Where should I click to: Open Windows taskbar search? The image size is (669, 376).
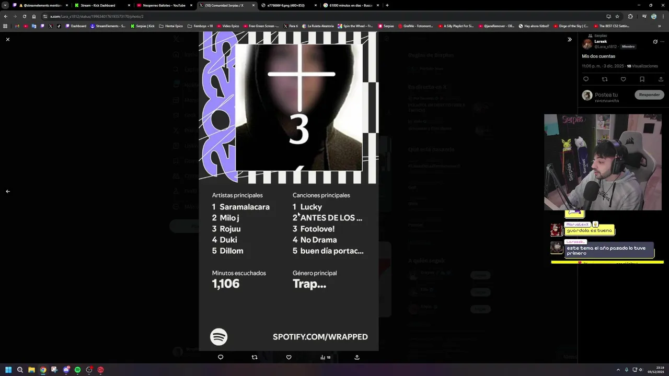[x=20, y=370]
